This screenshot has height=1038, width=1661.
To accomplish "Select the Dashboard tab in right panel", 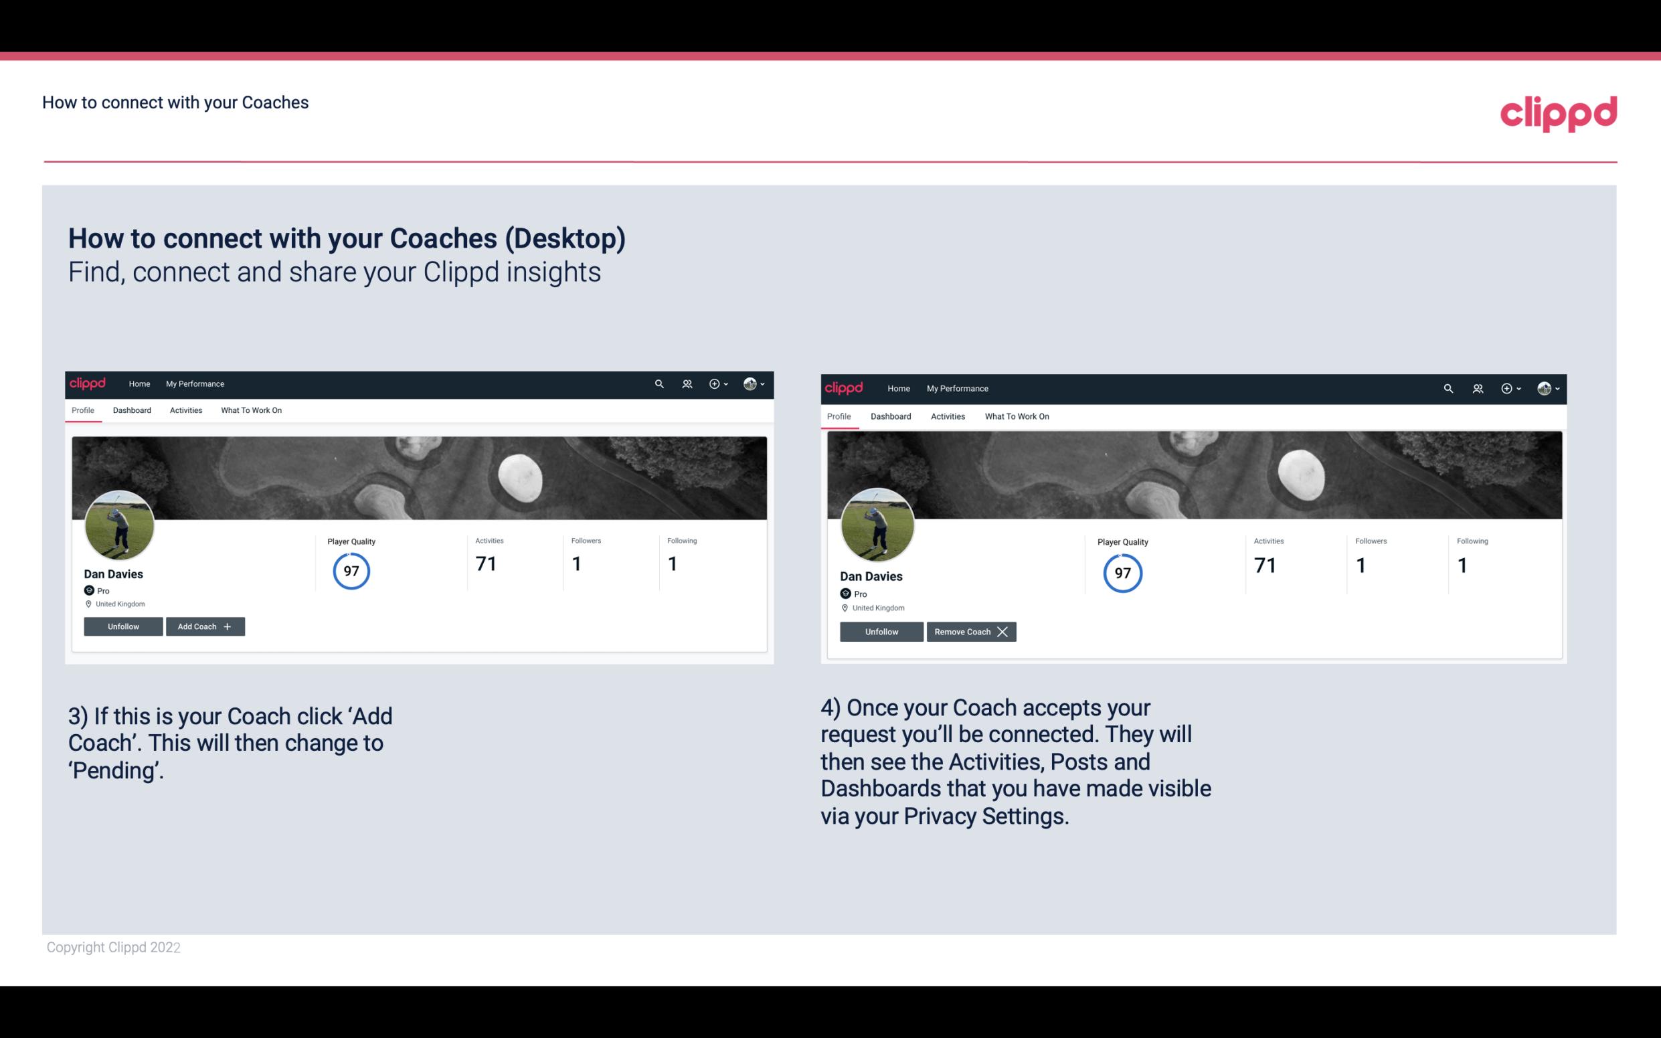I will coord(891,415).
